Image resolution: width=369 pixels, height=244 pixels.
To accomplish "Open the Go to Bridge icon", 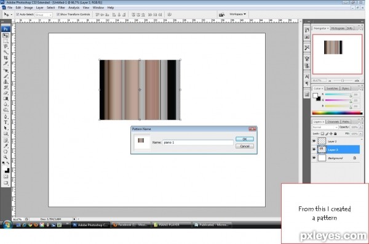I will coord(221,15).
